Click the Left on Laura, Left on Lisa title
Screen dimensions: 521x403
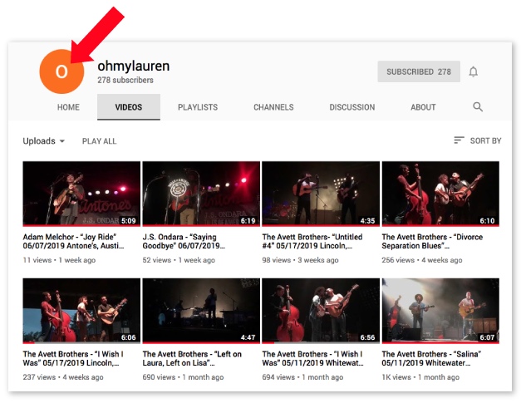(192, 358)
